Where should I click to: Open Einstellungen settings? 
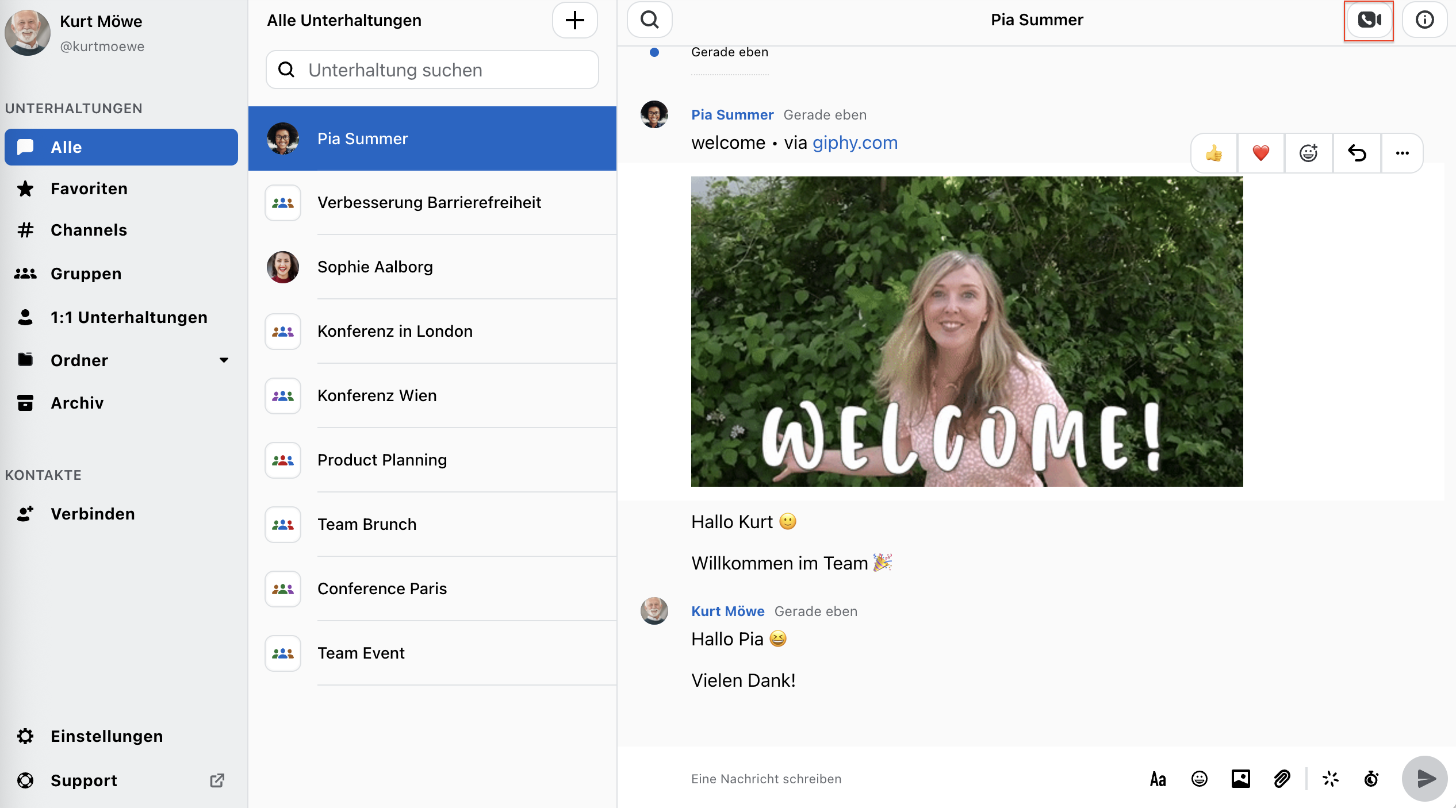[x=121, y=736]
